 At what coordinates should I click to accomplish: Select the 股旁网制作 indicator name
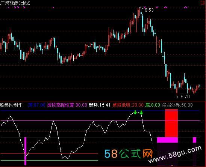coord(11,105)
